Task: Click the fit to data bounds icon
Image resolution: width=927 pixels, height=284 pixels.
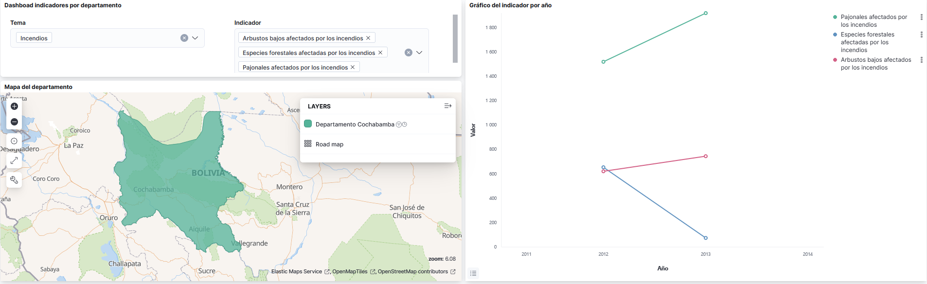Action: [x=14, y=141]
